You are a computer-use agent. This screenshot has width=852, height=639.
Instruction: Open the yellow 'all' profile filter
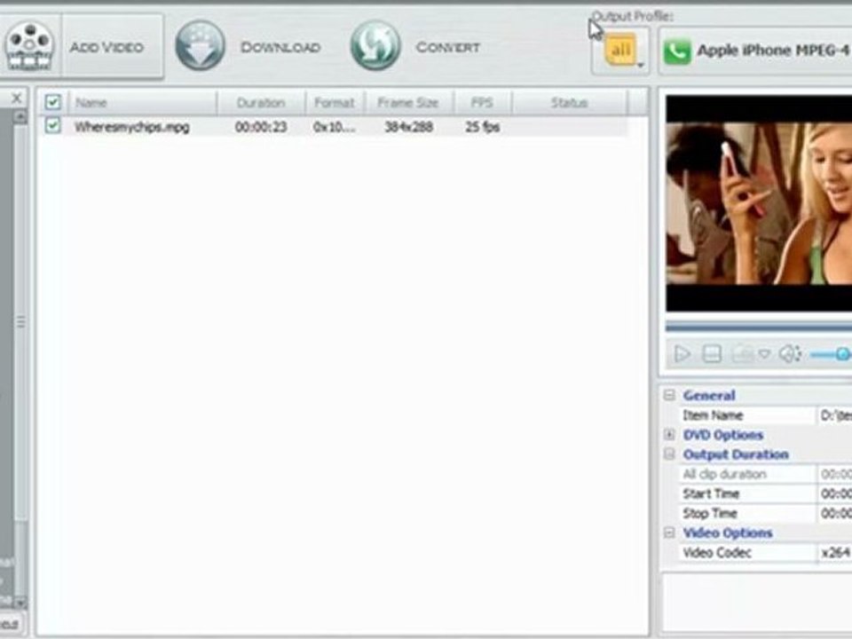pyautogui.click(x=621, y=51)
